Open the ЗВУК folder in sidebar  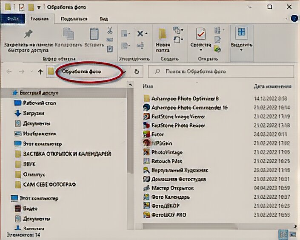(25, 164)
